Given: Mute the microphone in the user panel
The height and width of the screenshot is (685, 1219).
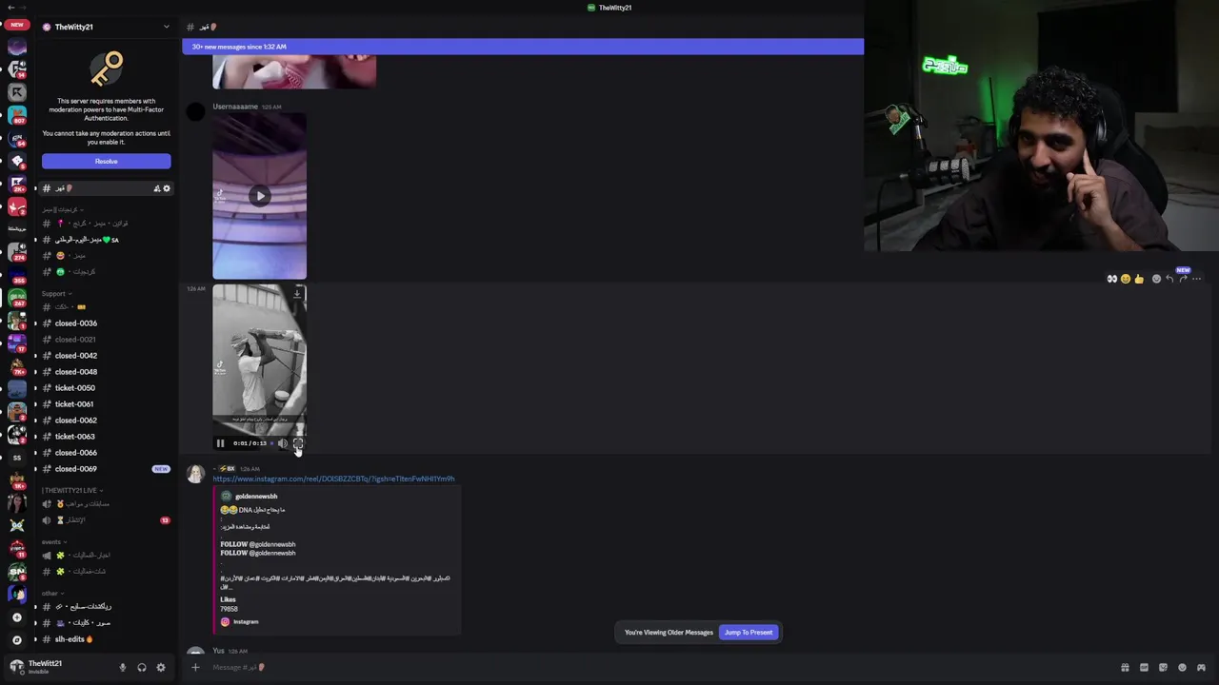Looking at the screenshot, I should click(122, 668).
